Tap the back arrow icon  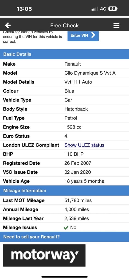8,25
